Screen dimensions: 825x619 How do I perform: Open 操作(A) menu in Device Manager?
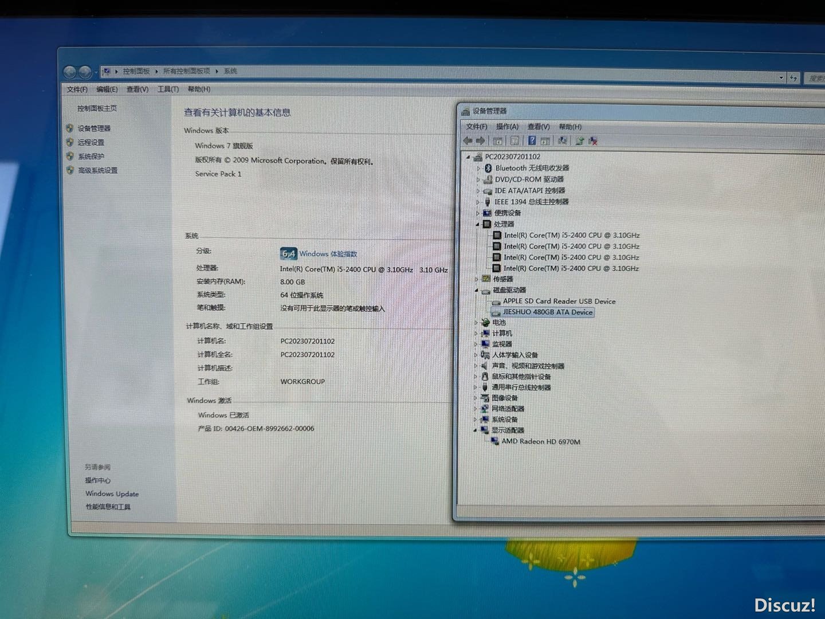pos(507,127)
